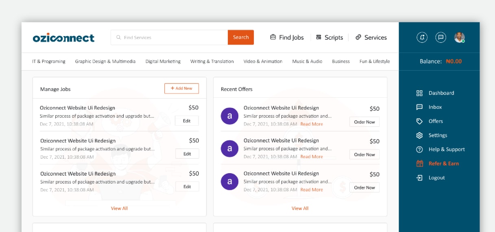Image resolution: width=495 pixels, height=232 pixels.
Task: Click the first offer's purple avatar
Action: click(x=229, y=116)
